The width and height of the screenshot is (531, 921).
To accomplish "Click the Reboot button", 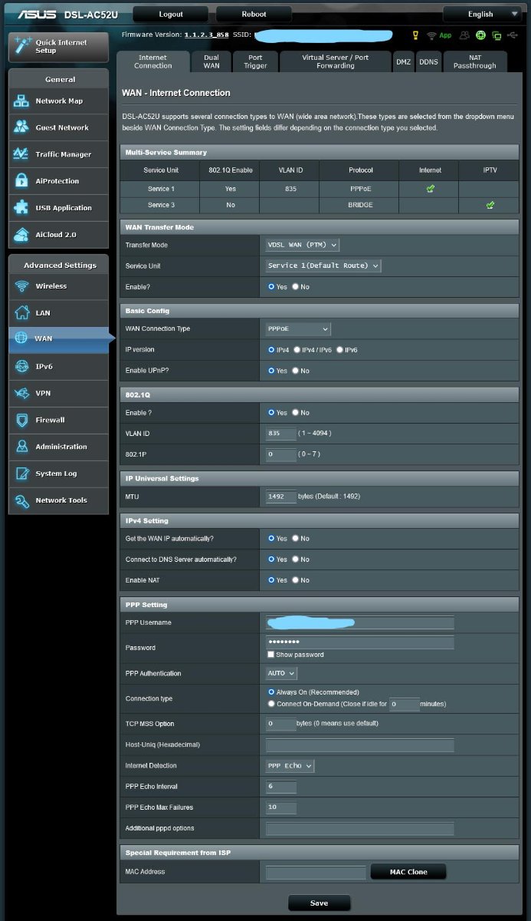I will click(x=254, y=14).
